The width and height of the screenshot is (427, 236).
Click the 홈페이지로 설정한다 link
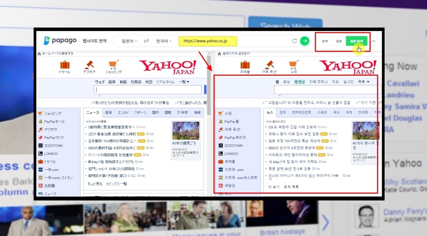tap(236, 54)
